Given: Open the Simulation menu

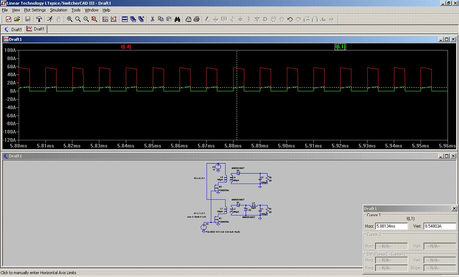Looking at the screenshot, I should [x=58, y=10].
